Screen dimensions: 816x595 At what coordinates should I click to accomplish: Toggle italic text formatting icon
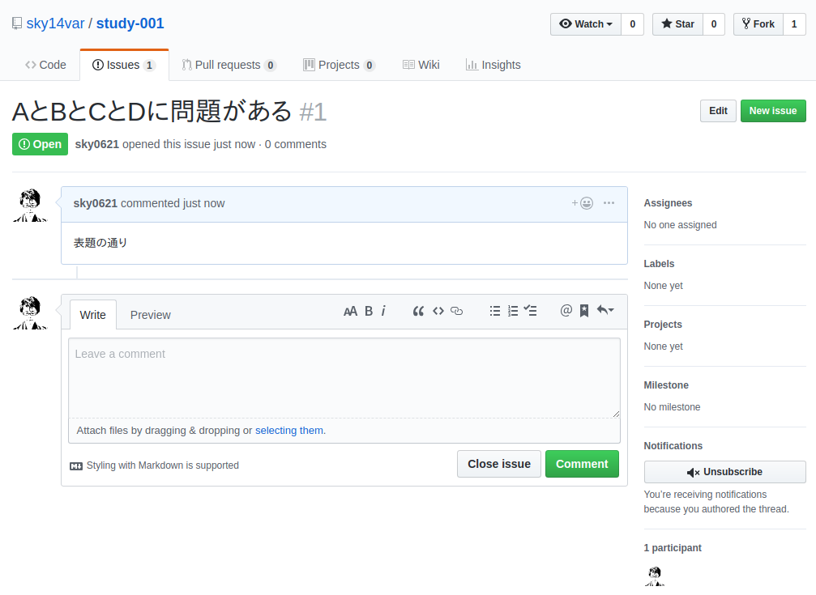[x=383, y=311]
